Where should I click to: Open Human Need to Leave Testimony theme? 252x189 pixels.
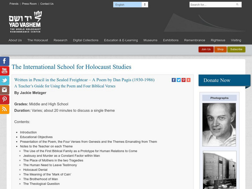pyautogui.click(x=50, y=165)
